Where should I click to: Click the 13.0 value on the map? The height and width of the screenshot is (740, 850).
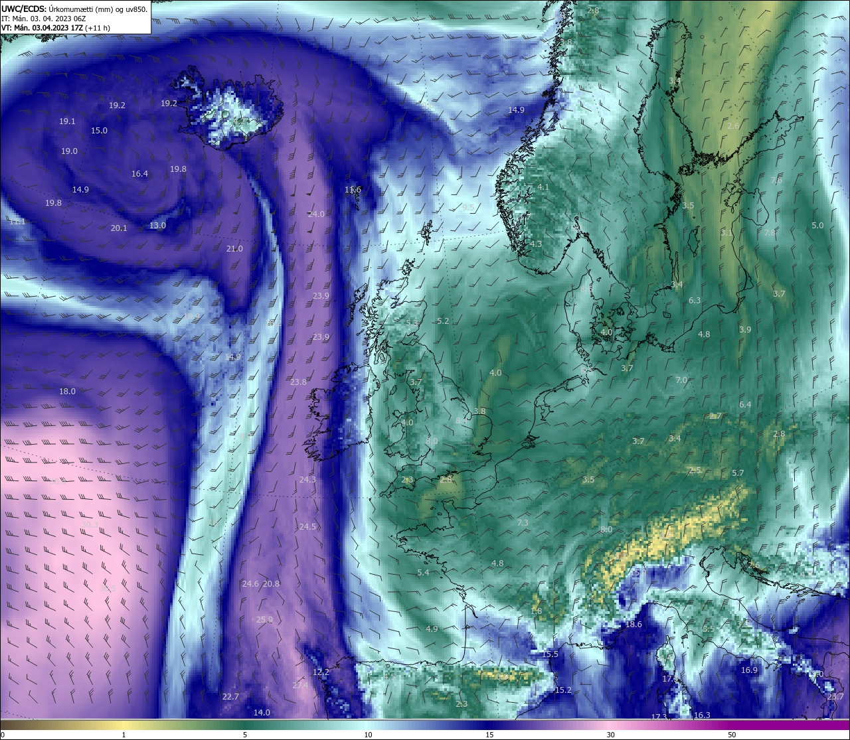[157, 226]
